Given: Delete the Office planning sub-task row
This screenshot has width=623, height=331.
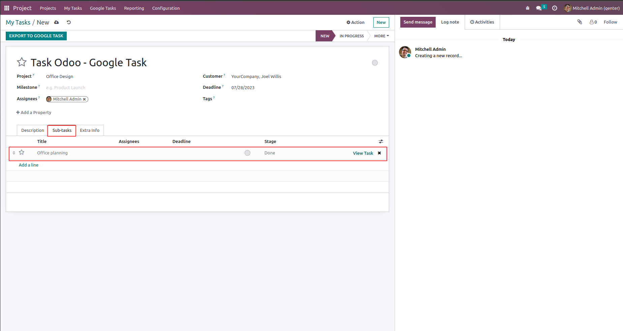Looking at the screenshot, I should [x=379, y=153].
